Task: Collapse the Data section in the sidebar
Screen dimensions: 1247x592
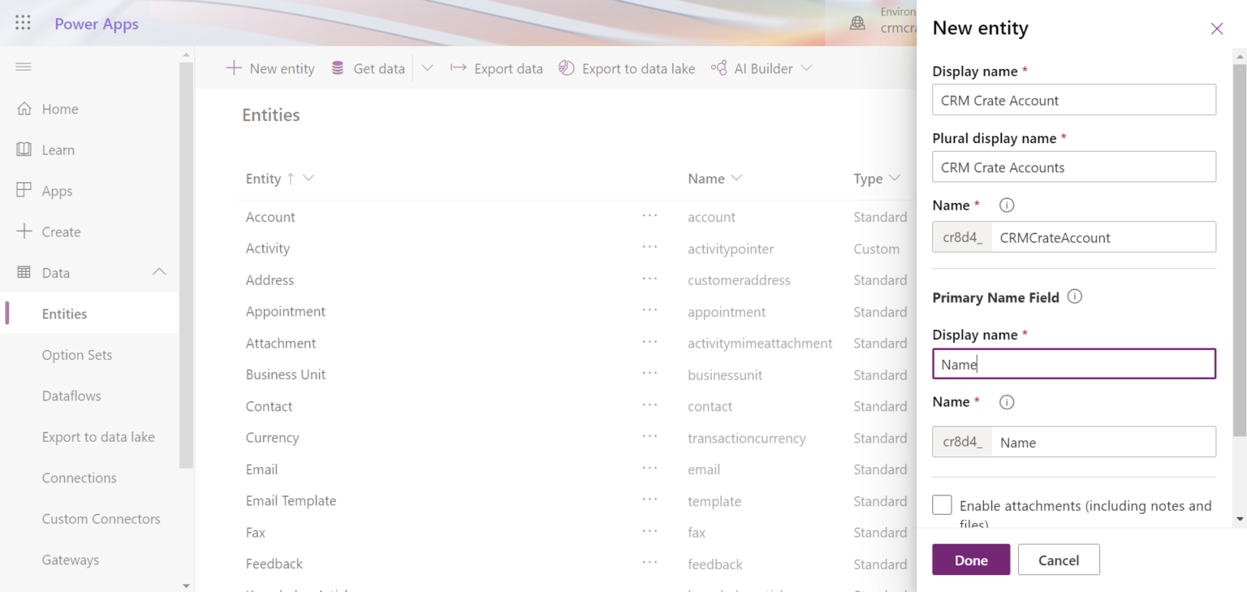Action: point(159,272)
